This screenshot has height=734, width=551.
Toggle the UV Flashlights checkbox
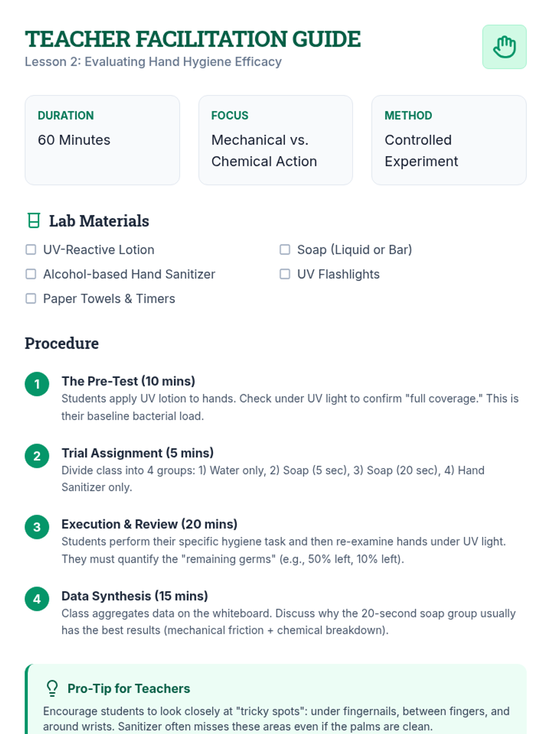coord(285,274)
